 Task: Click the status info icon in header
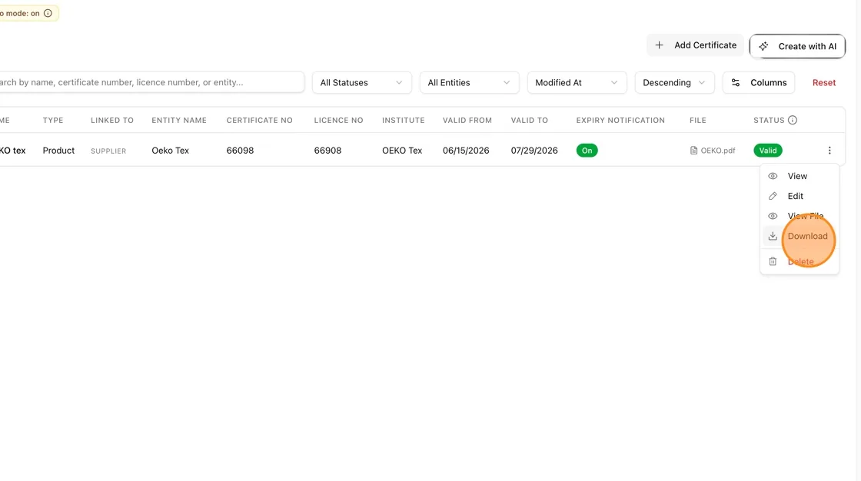click(793, 120)
